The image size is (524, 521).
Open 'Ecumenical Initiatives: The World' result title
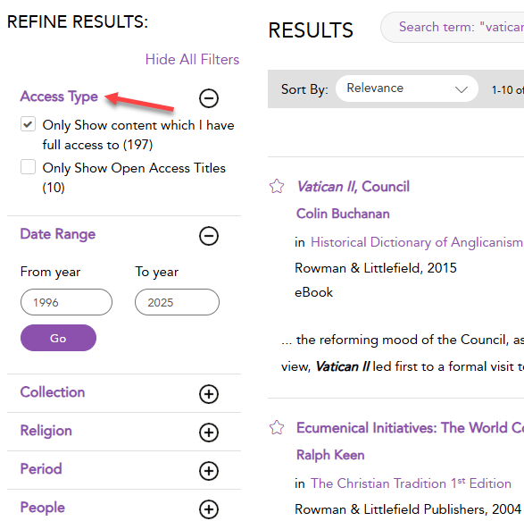tap(411, 428)
